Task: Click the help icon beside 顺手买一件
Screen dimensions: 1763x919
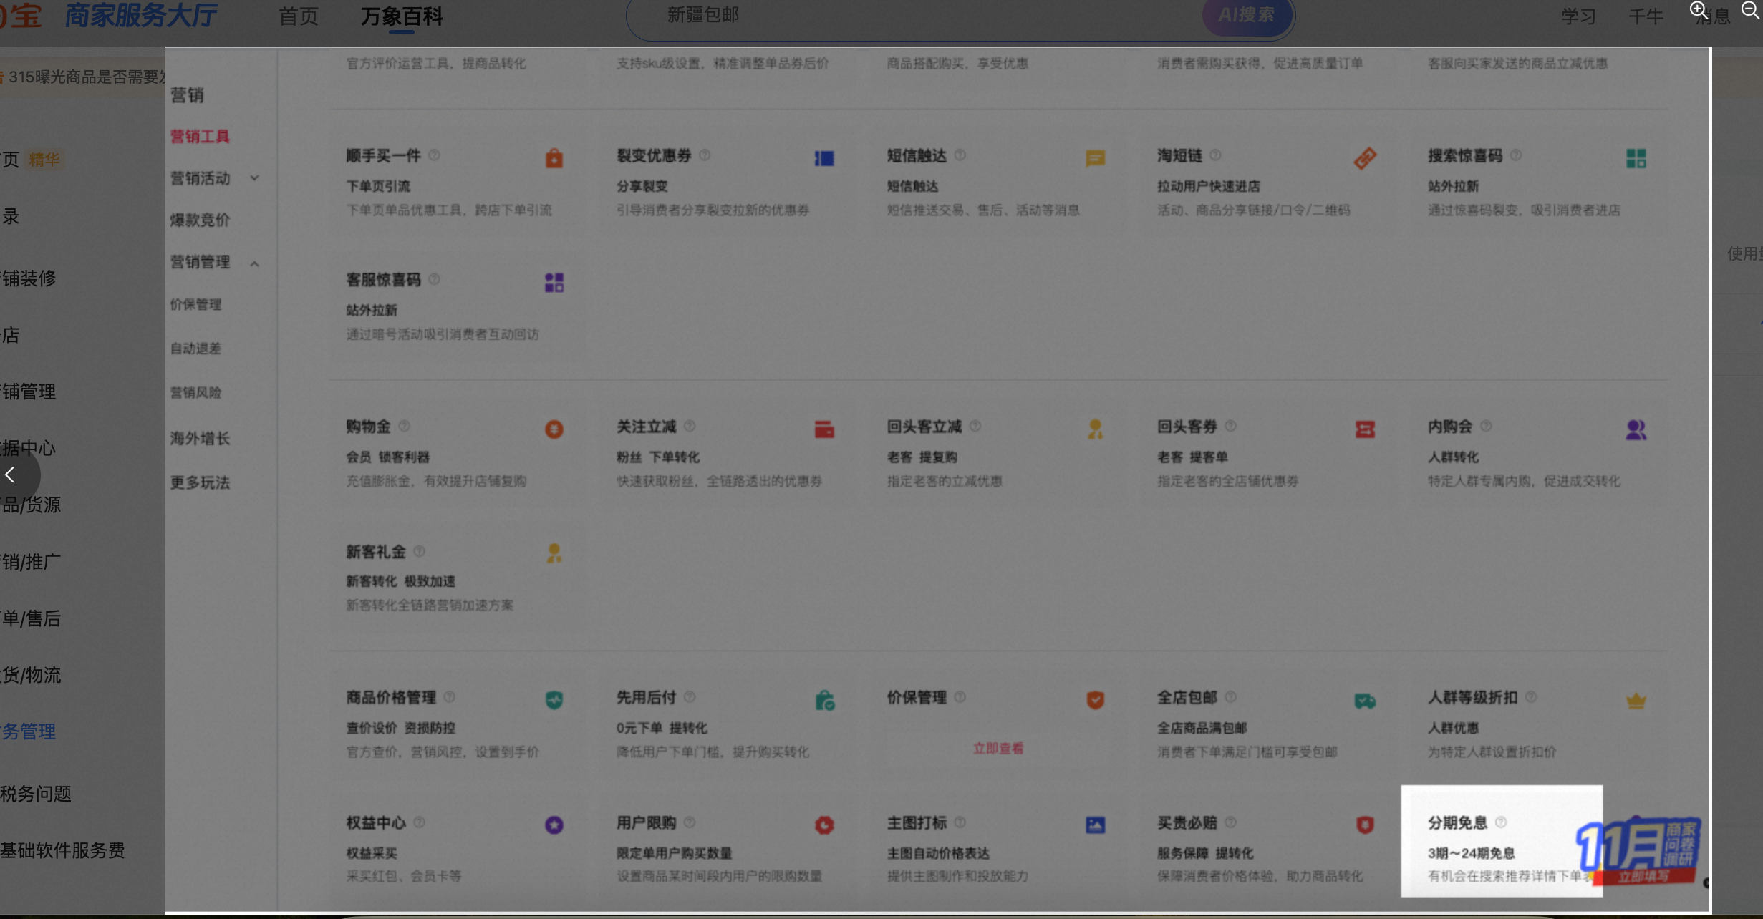Action: (x=434, y=155)
